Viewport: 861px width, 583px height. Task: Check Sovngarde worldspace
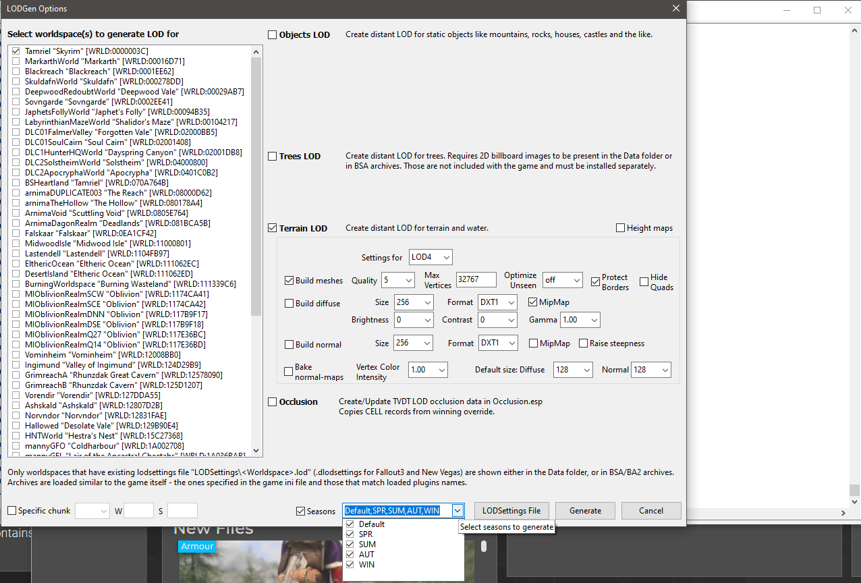click(16, 102)
